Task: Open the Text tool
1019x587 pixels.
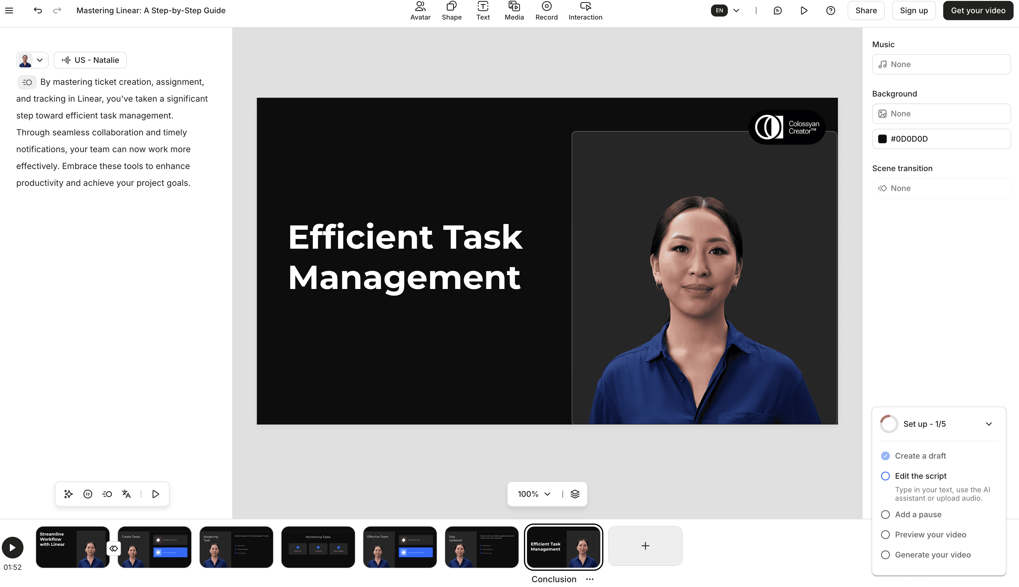Action: coord(483,11)
